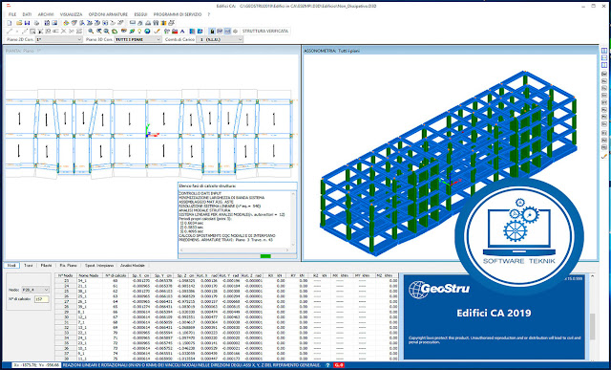Image resolution: width=611 pixels, height=370 pixels.
Task: Click the pencil icon at the bottom of the right sidebar
Action: pos(604,156)
